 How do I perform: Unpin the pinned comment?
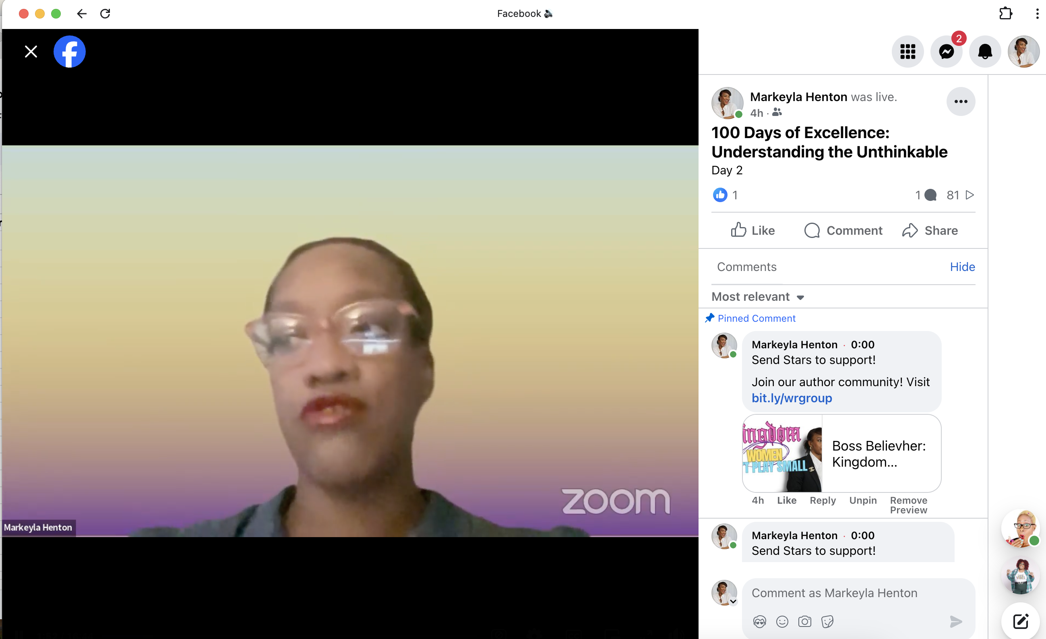coord(863,500)
